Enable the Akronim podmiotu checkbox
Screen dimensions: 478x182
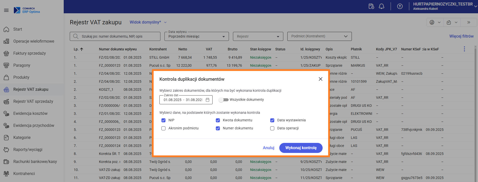click(x=163, y=128)
